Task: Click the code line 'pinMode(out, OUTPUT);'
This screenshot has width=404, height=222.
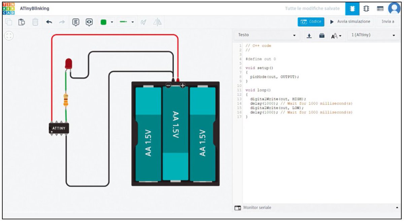Action: (x=274, y=77)
